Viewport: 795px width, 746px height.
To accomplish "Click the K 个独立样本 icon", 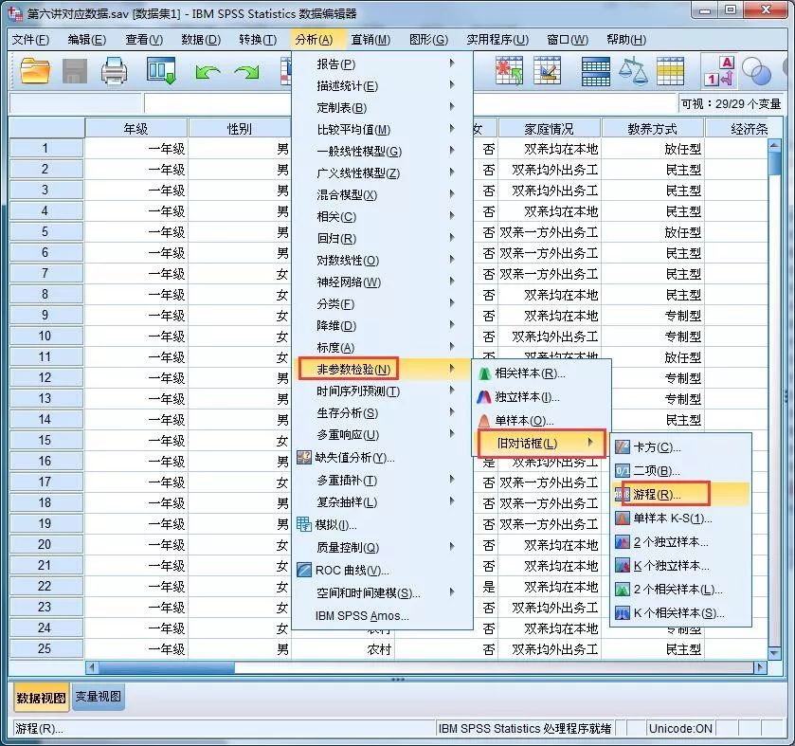I will pyautogui.click(x=623, y=566).
